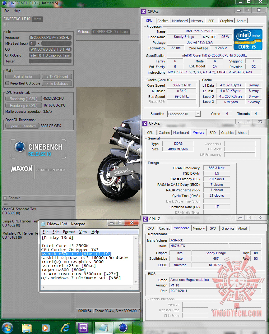Run Rendering (1 CPU) benchmark
Screen dimensions: 269x334
click(x=23, y=98)
